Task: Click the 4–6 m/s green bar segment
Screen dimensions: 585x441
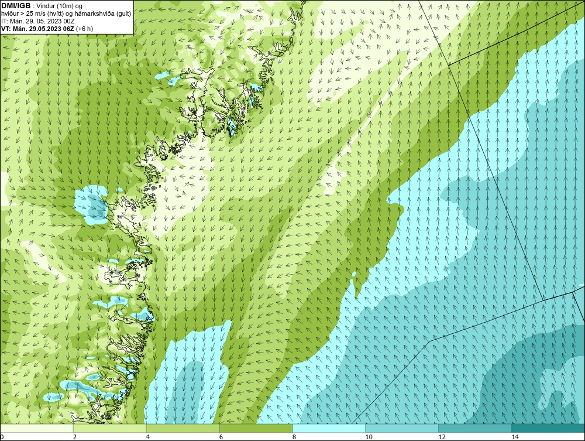Action: pos(183,428)
